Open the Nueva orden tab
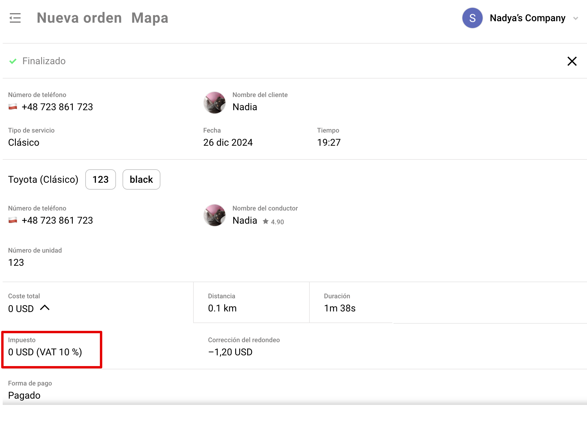 pos(79,18)
